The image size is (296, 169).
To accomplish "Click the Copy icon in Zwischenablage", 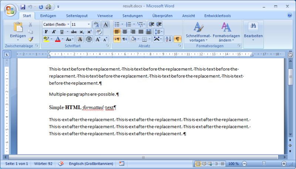I will [x=30, y=32].
